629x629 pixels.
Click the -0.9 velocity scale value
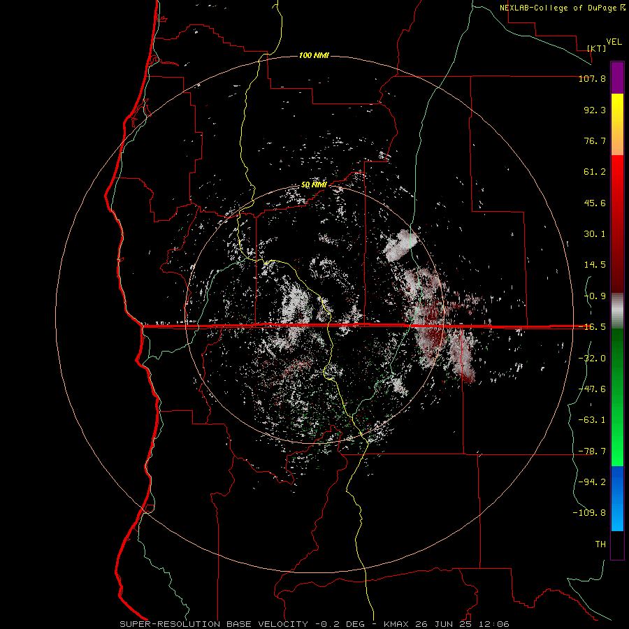click(x=595, y=296)
